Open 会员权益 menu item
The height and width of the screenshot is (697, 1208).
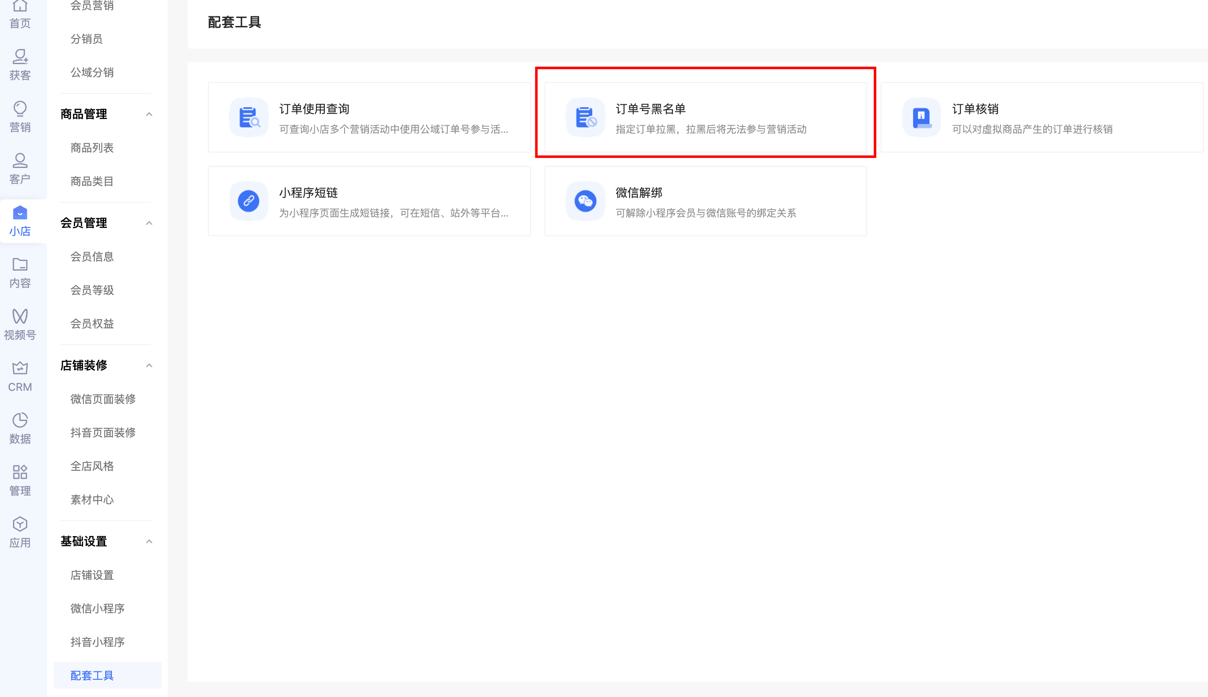(92, 324)
